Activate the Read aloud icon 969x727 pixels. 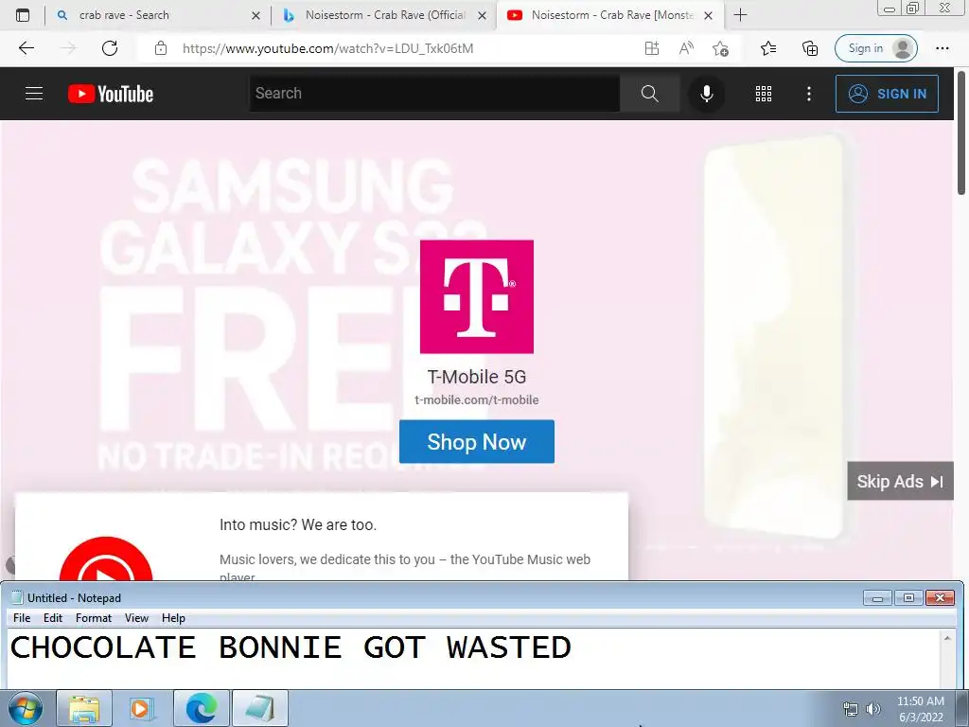(x=686, y=48)
